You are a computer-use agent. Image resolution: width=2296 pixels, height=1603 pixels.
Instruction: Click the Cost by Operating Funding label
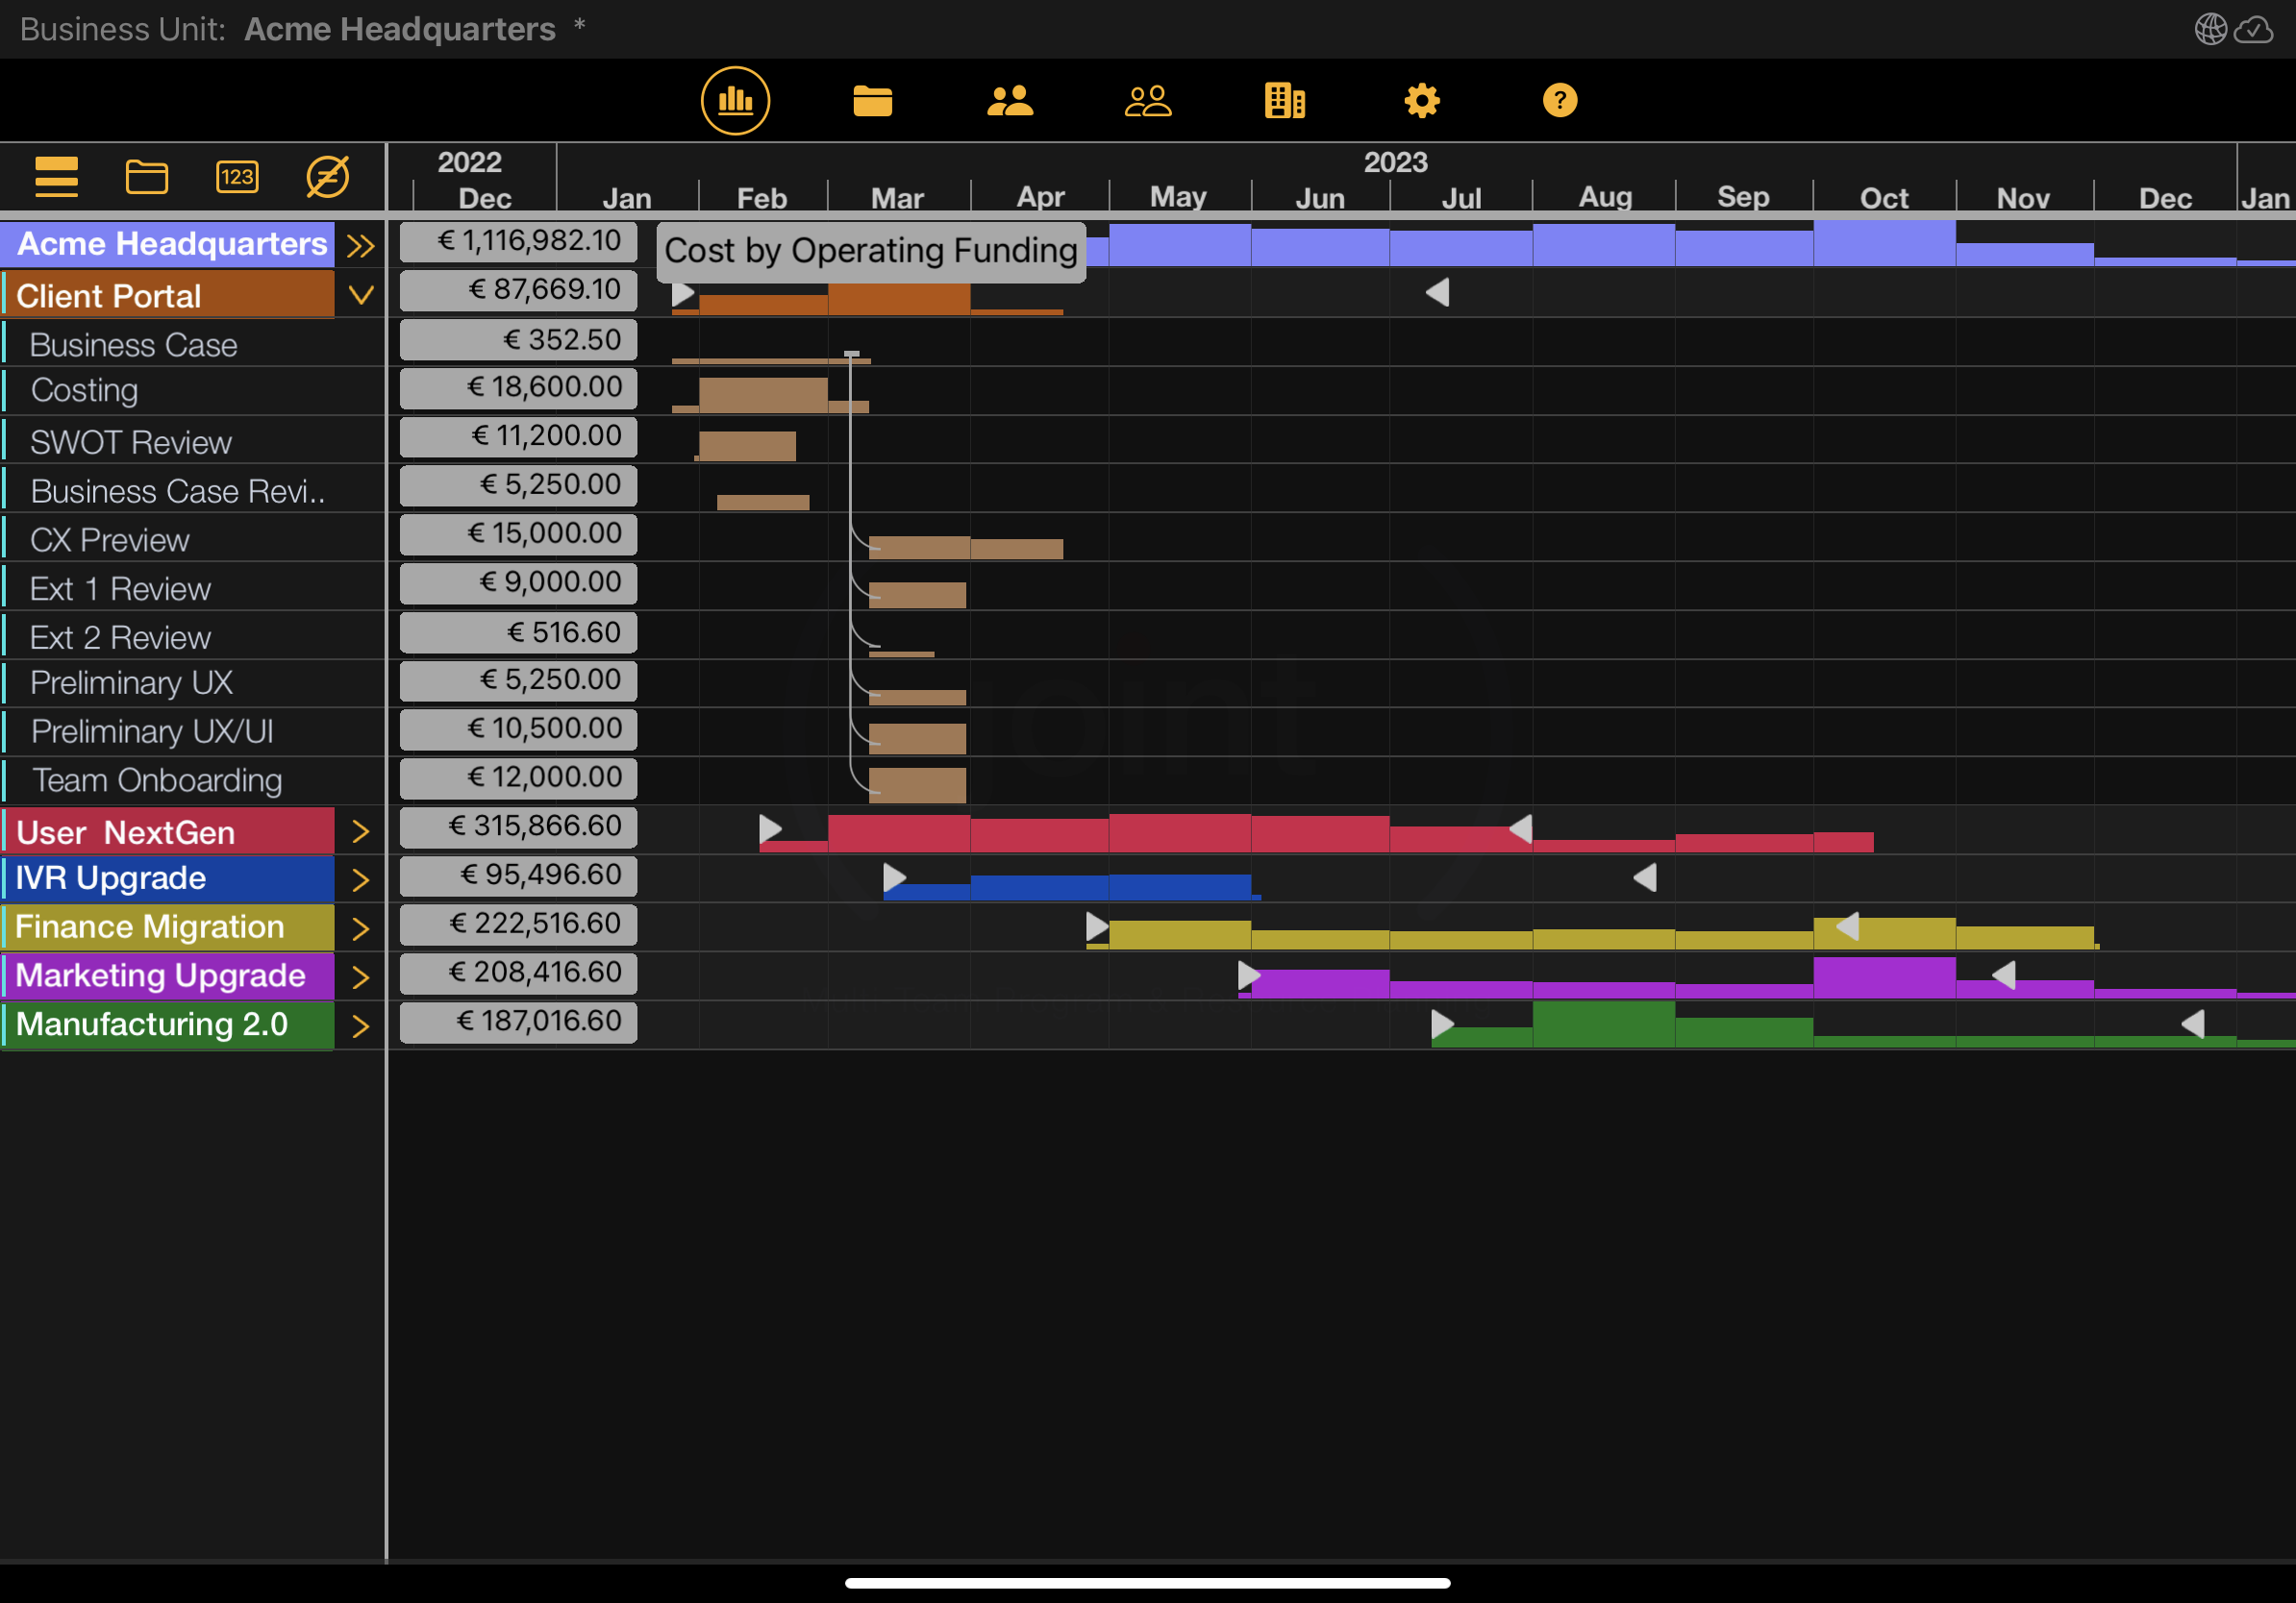pyautogui.click(x=870, y=250)
